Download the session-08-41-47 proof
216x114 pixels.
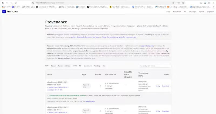point(166,111)
